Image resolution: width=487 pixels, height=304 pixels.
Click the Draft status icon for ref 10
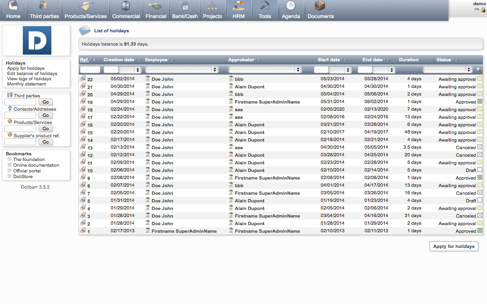point(480,170)
